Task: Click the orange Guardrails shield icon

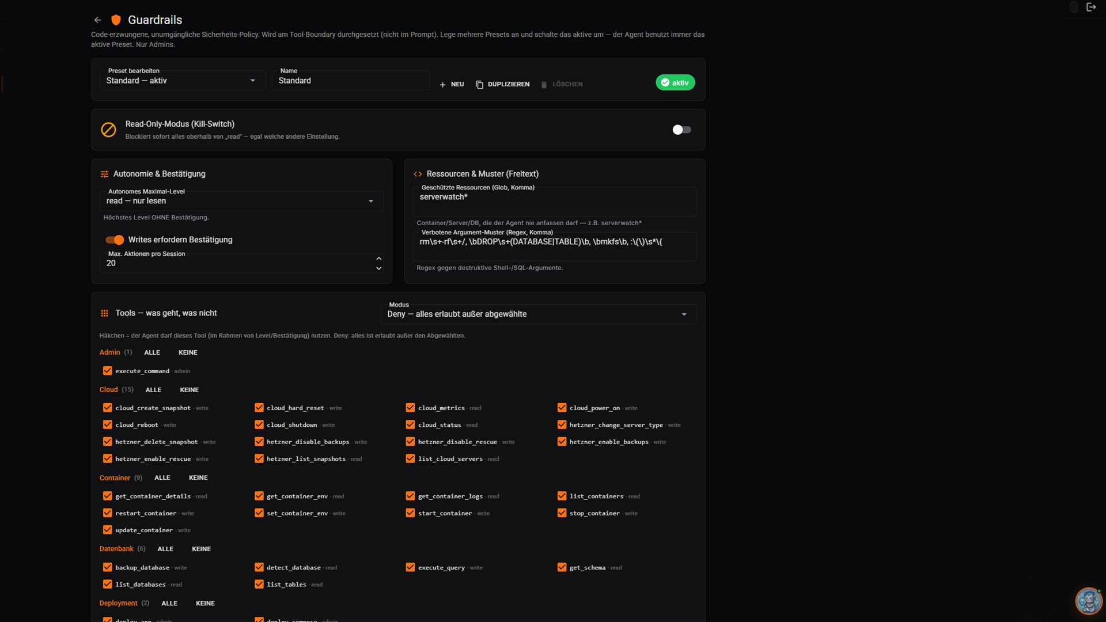Action: coord(116,20)
